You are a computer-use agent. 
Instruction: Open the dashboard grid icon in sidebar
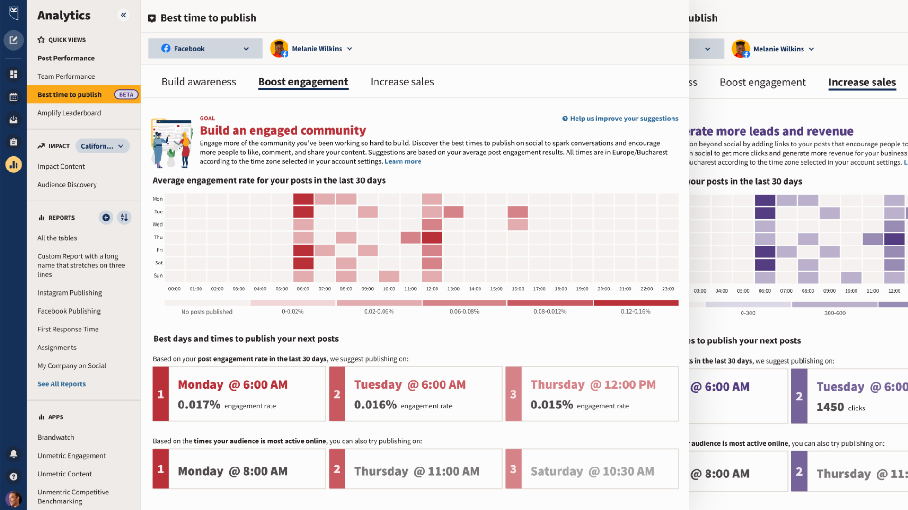pyautogui.click(x=14, y=74)
